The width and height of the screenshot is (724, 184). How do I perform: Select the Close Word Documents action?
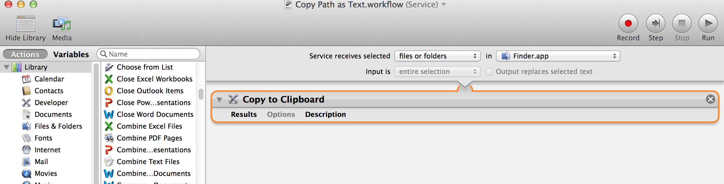coord(155,114)
